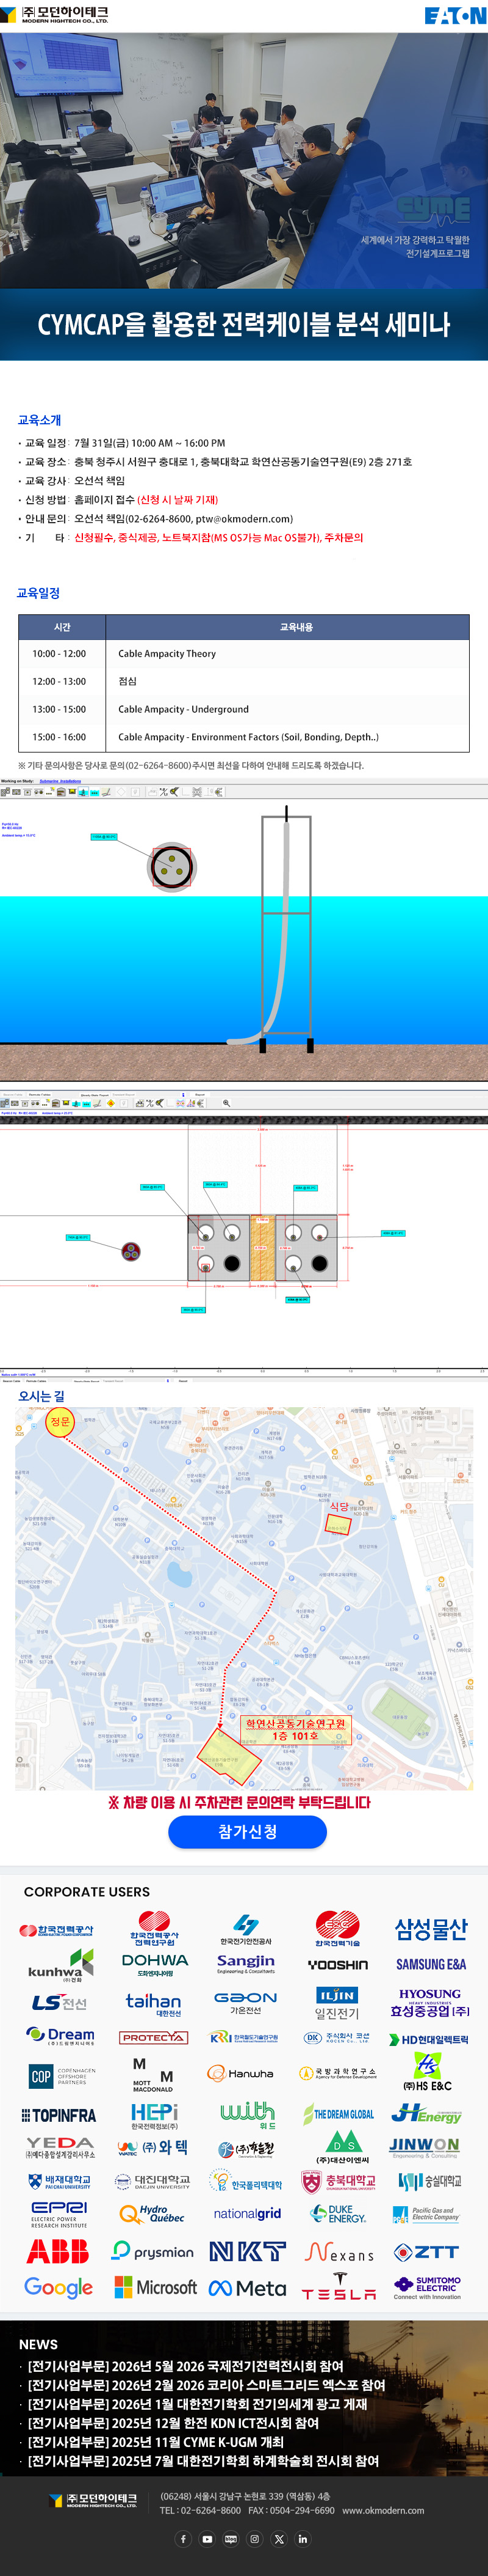The image size is (488, 2576).
Task: Open 2025년 11월 CYME K-UGM 개최 news
Action: [156, 2442]
